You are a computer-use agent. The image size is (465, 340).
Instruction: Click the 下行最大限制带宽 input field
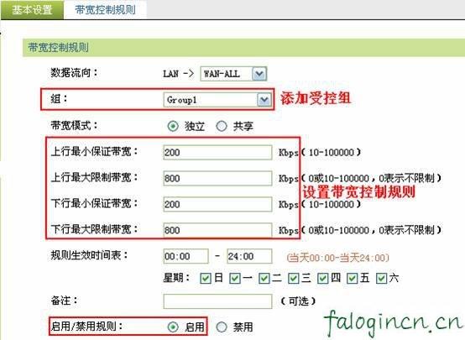click(x=217, y=230)
